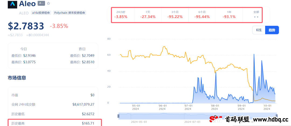Click the 历史最高 $165.71 value
The width and height of the screenshot is (291, 126).
[88, 123]
